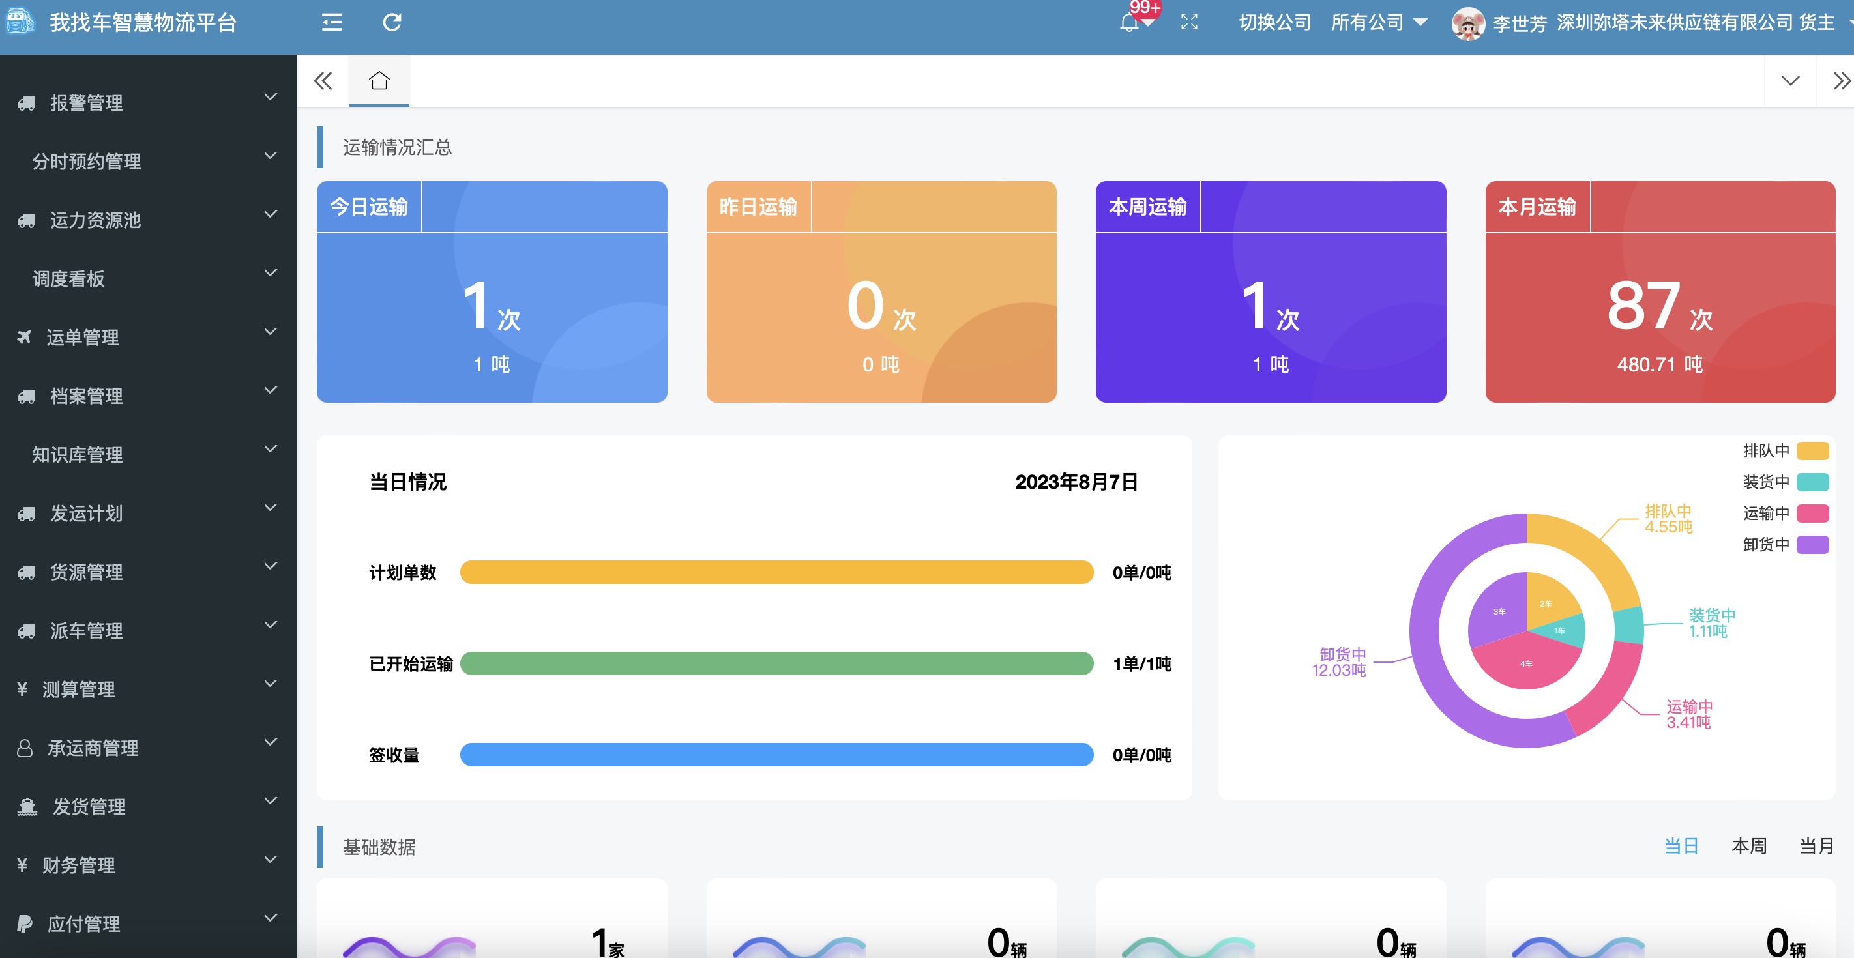The width and height of the screenshot is (1854, 958).
Task: Select the 当月 filter
Action: pos(1817,846)
